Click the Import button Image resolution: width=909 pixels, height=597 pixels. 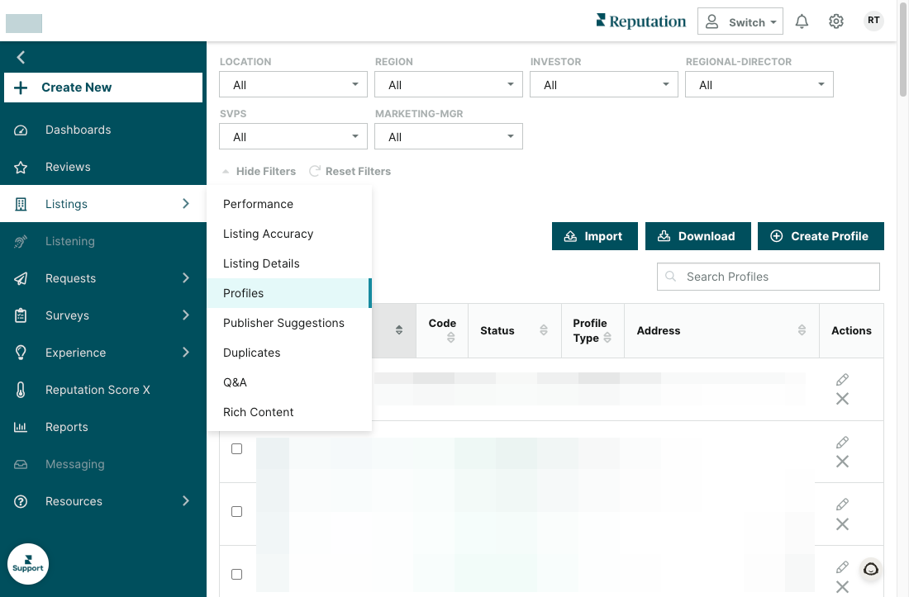595,236
